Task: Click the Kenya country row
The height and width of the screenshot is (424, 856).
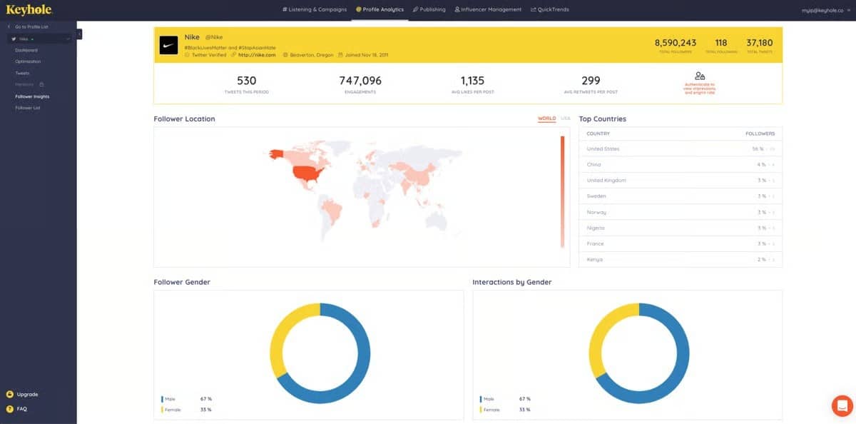Action: point(681,259)
